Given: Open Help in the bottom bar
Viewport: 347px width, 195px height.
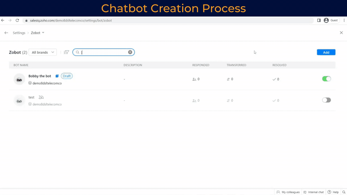Looking at the screenshot, I should pos(333,192).
